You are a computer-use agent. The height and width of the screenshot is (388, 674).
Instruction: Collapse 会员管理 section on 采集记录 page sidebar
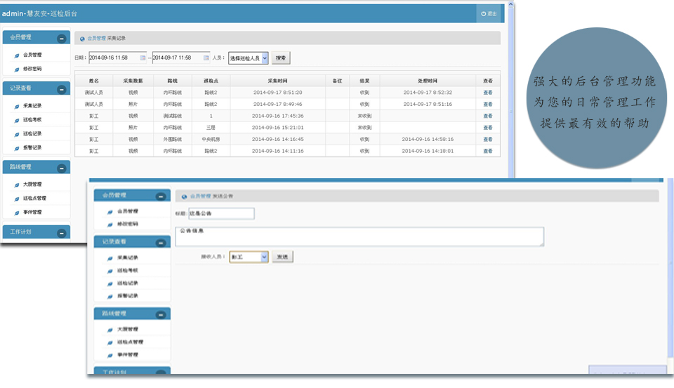click(x=62, y=39)
